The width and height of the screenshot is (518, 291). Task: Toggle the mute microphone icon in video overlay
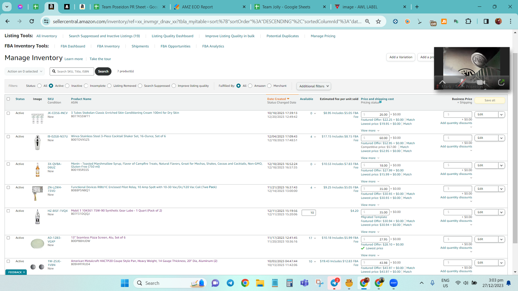(x=462, y=82)
